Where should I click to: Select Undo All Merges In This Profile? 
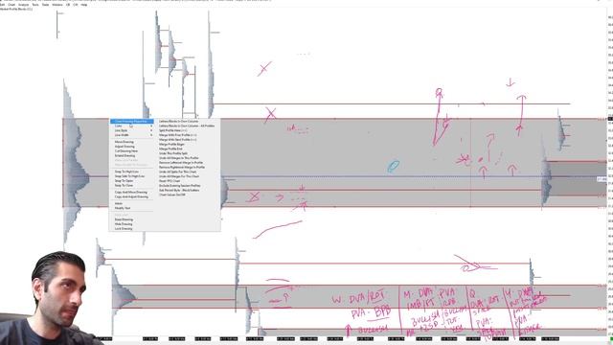[179, 158]
